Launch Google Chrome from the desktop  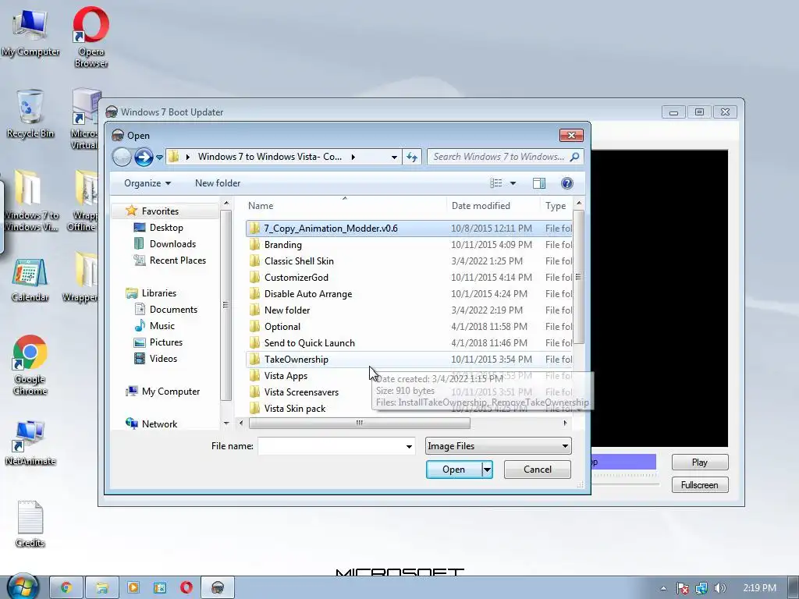(x=30, y=364)
